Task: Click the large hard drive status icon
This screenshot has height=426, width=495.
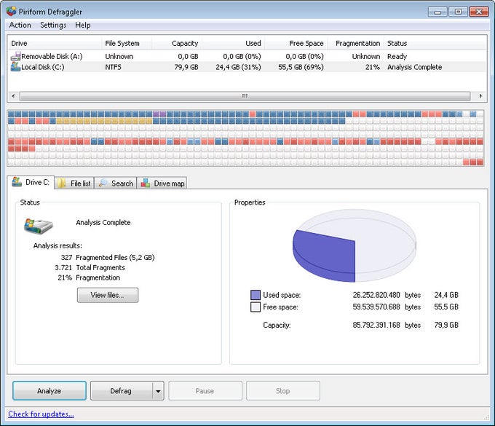Action: click(38, 226)
